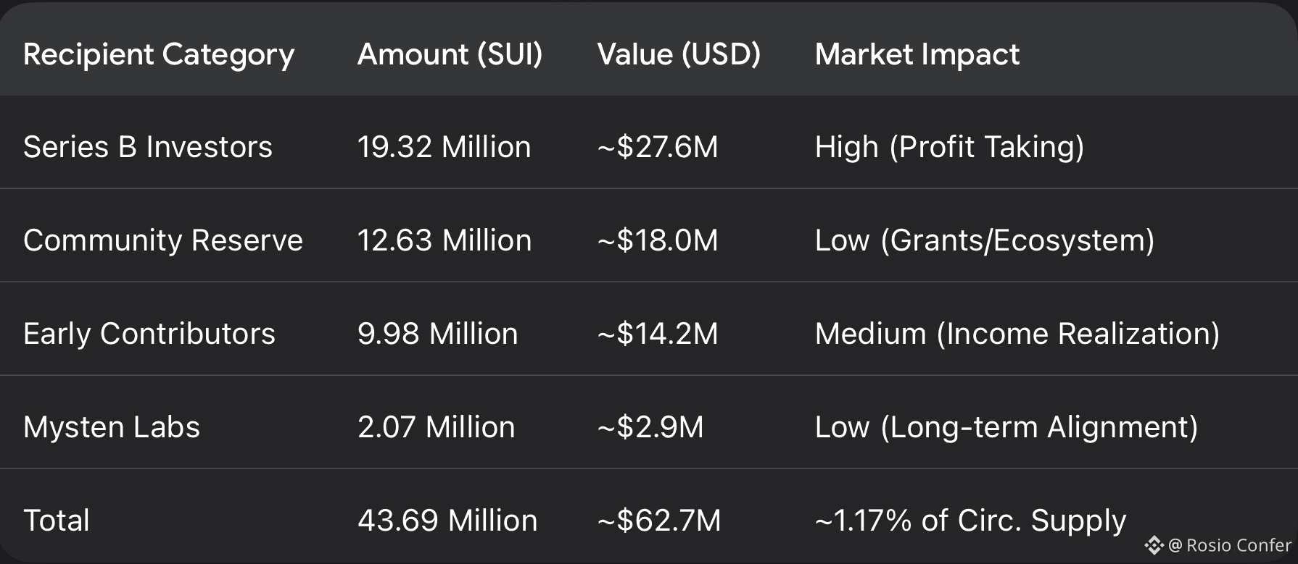Click the ~1.17% of Circ. Supply cell
Screen dimensions: 1298x564
[970, 521]
